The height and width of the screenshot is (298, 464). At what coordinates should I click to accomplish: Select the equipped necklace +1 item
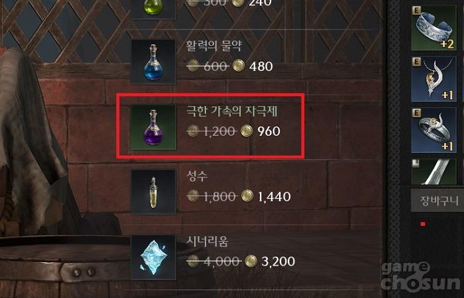[x=434, y=79]
